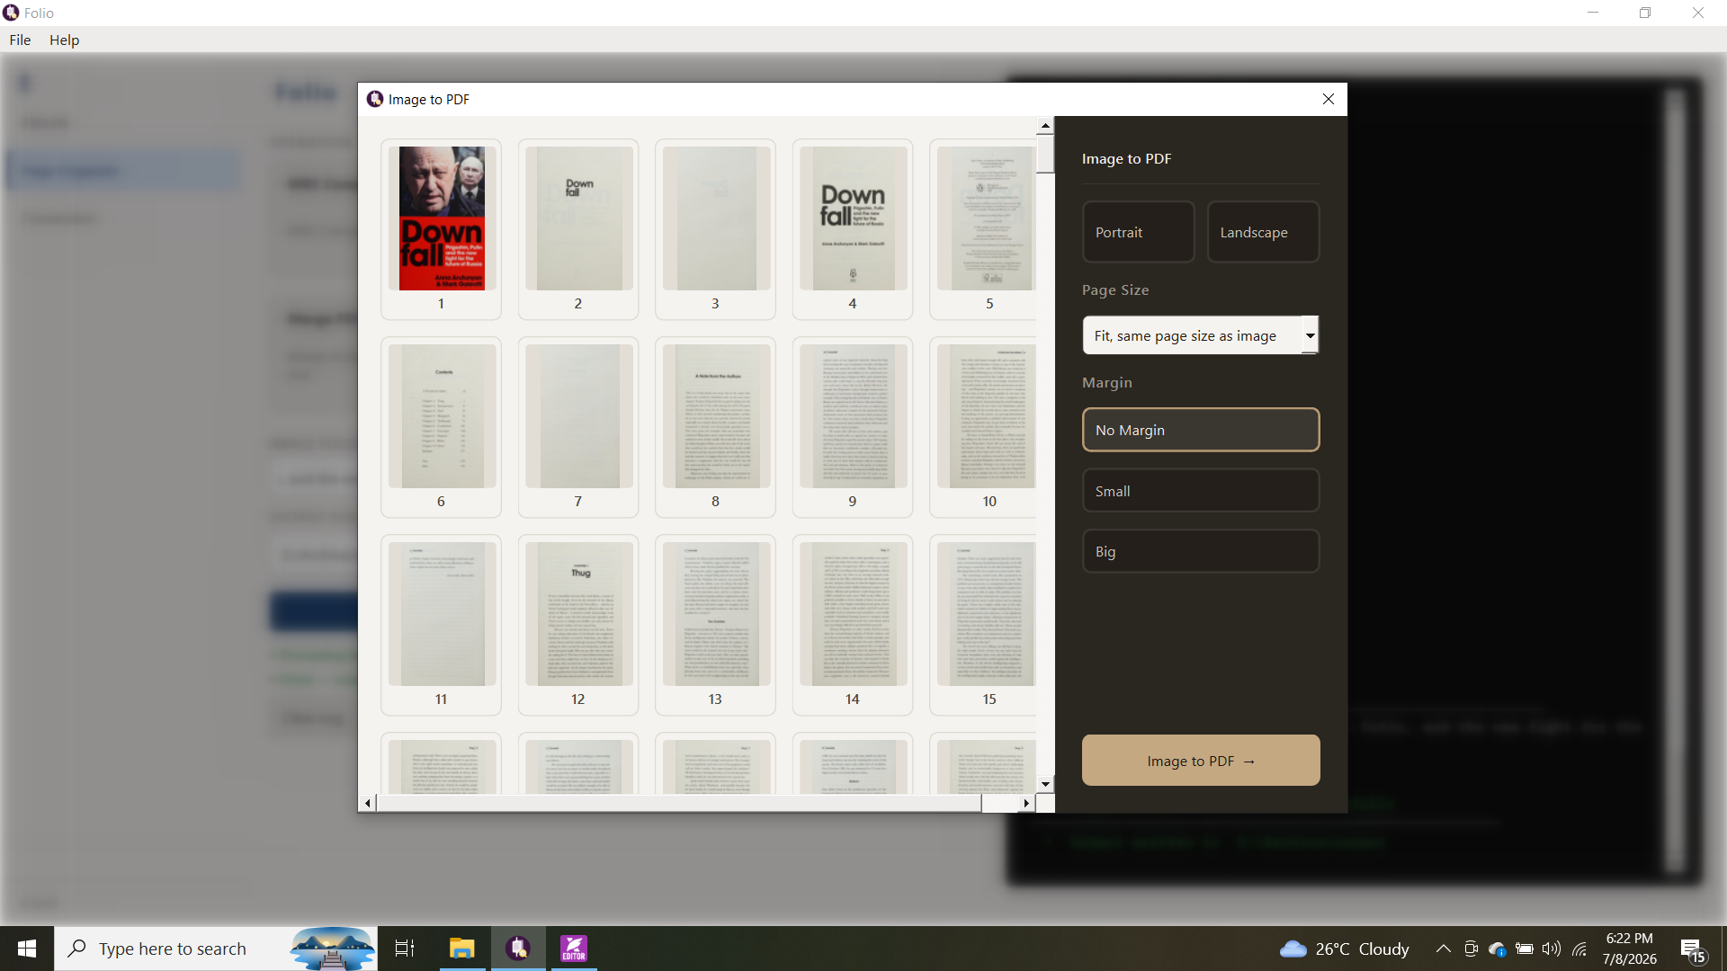Click the horizontal scrollbar thumb below thumbnails

click(x=679, y=803)
